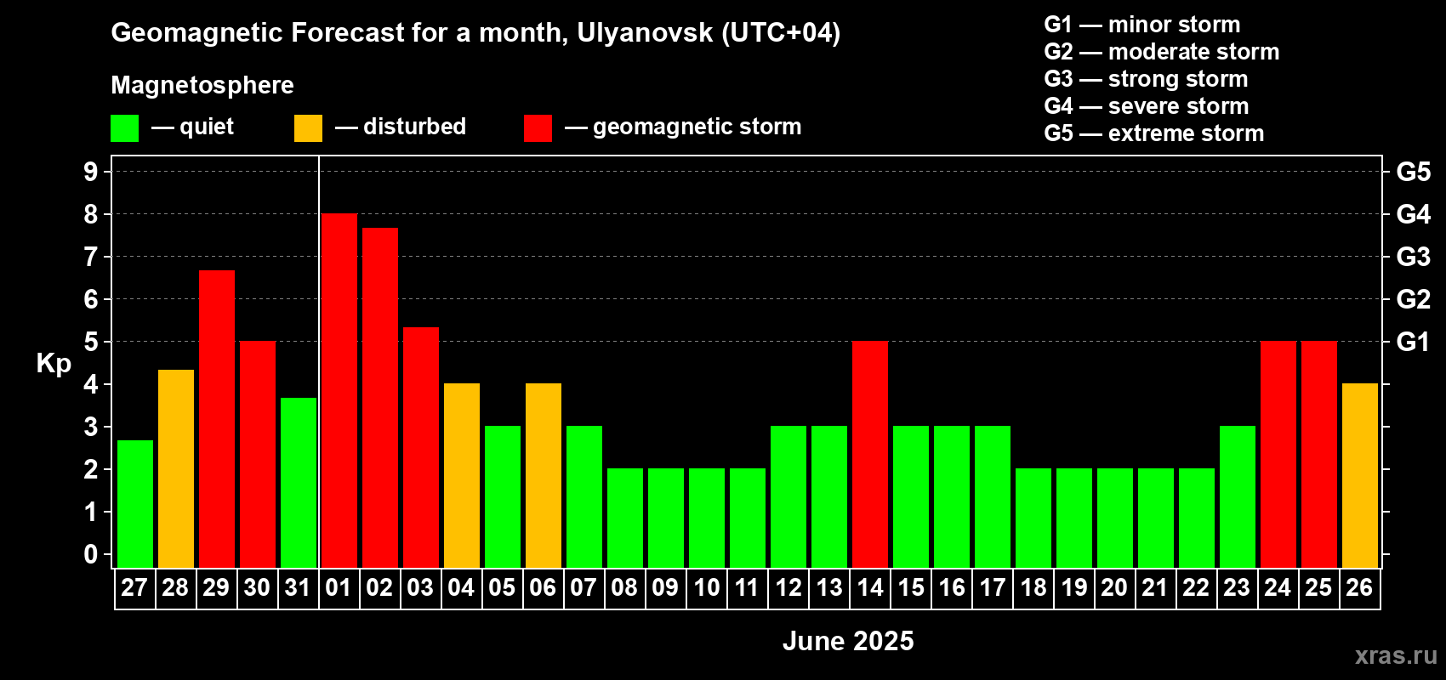Viewport: 1446px width, 680px height.
Task: Click the green bar for June 23
Action: click(1238, 497)
